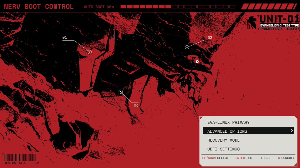Click the 02 callout number label
This screenshot has height=168, width=300.
click(x=210, y=38)
